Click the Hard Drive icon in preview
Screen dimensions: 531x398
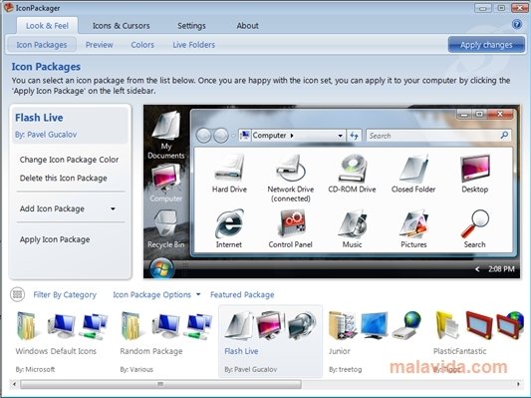[x=229, y=168]
